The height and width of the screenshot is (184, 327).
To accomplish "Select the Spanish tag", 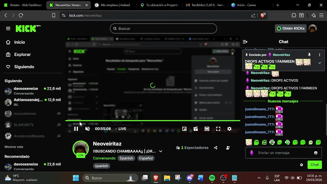I will point(126,158).
